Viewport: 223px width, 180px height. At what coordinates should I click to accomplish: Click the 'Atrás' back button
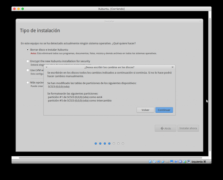coord(165,128)
